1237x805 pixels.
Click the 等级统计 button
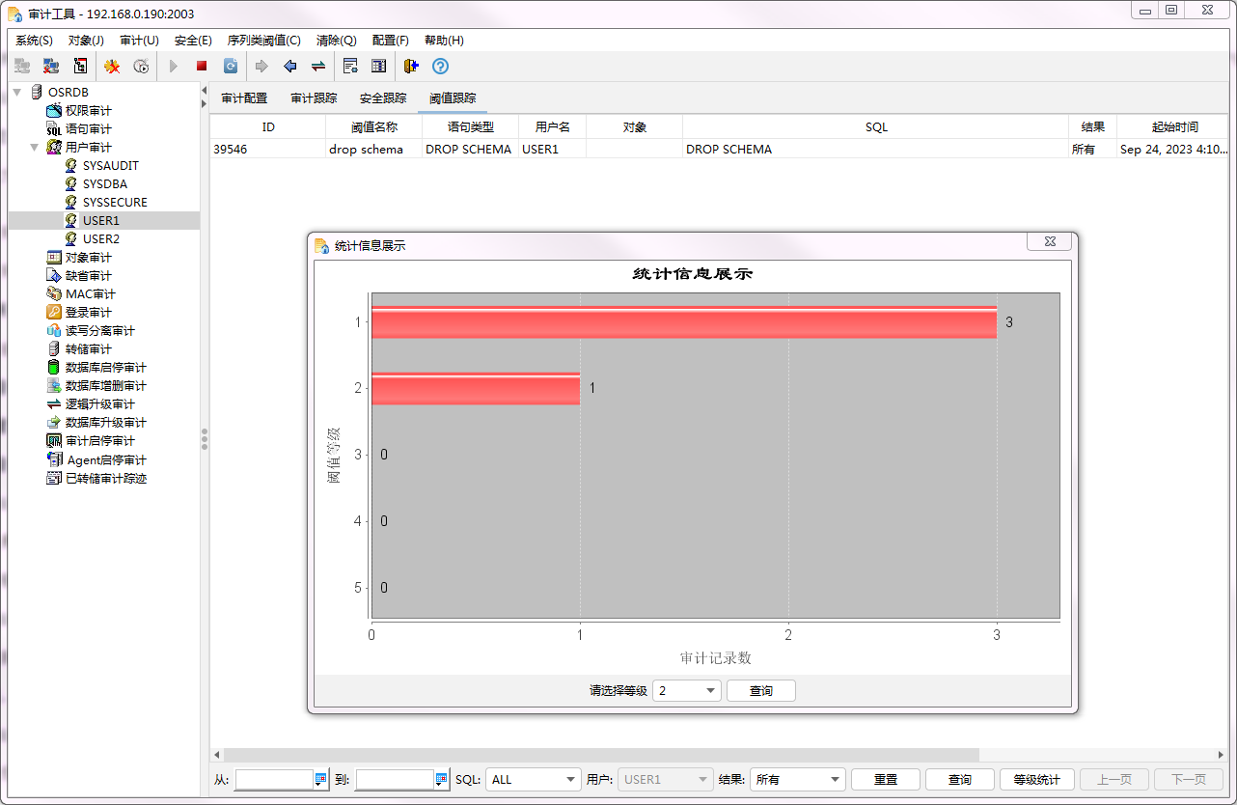pos(1036,780)
